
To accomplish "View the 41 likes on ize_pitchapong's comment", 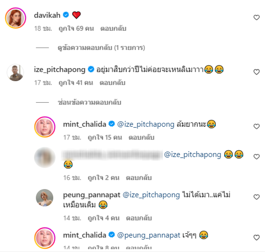I will 76,83.
